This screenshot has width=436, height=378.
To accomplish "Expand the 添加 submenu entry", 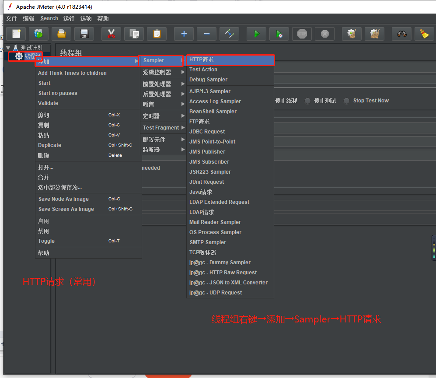I will point(87,61).
